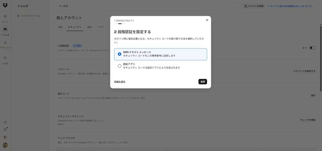Go to ホーム via the house icon
This screenshot has height=151, width=322.
point(5,16)
